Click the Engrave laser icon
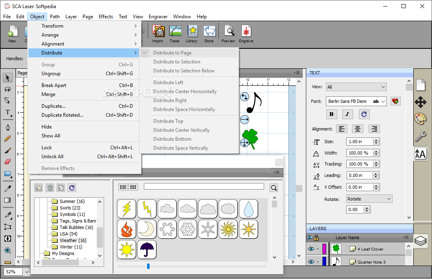Screen dimensions: 432x279 coord(246,34)
